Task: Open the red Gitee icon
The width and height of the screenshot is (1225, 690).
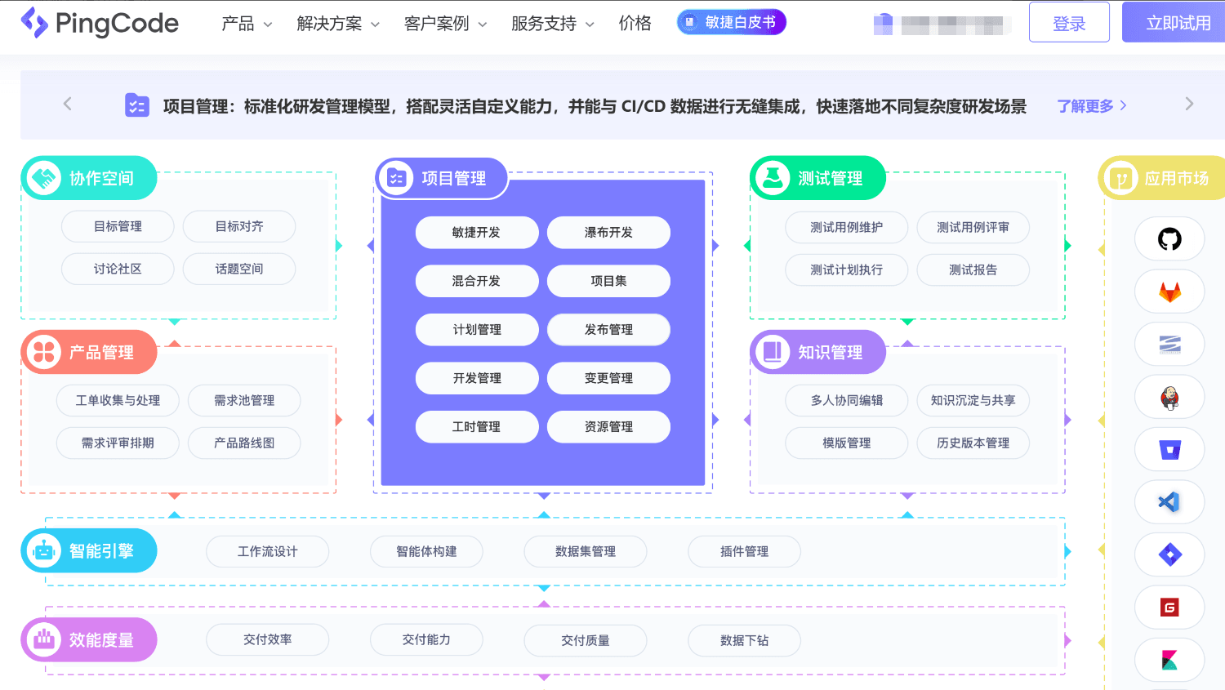Action: pyautogui.click(x=1169, y=607)
